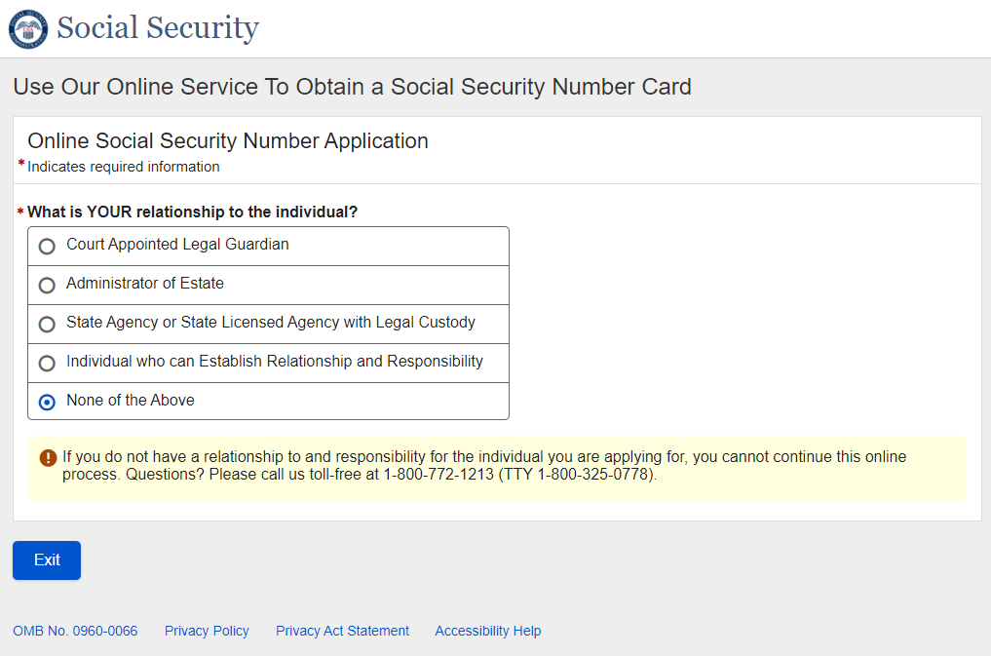The image size is (991, 656).
Task: Open the Privacy Policy link
Action: point(207,631)
